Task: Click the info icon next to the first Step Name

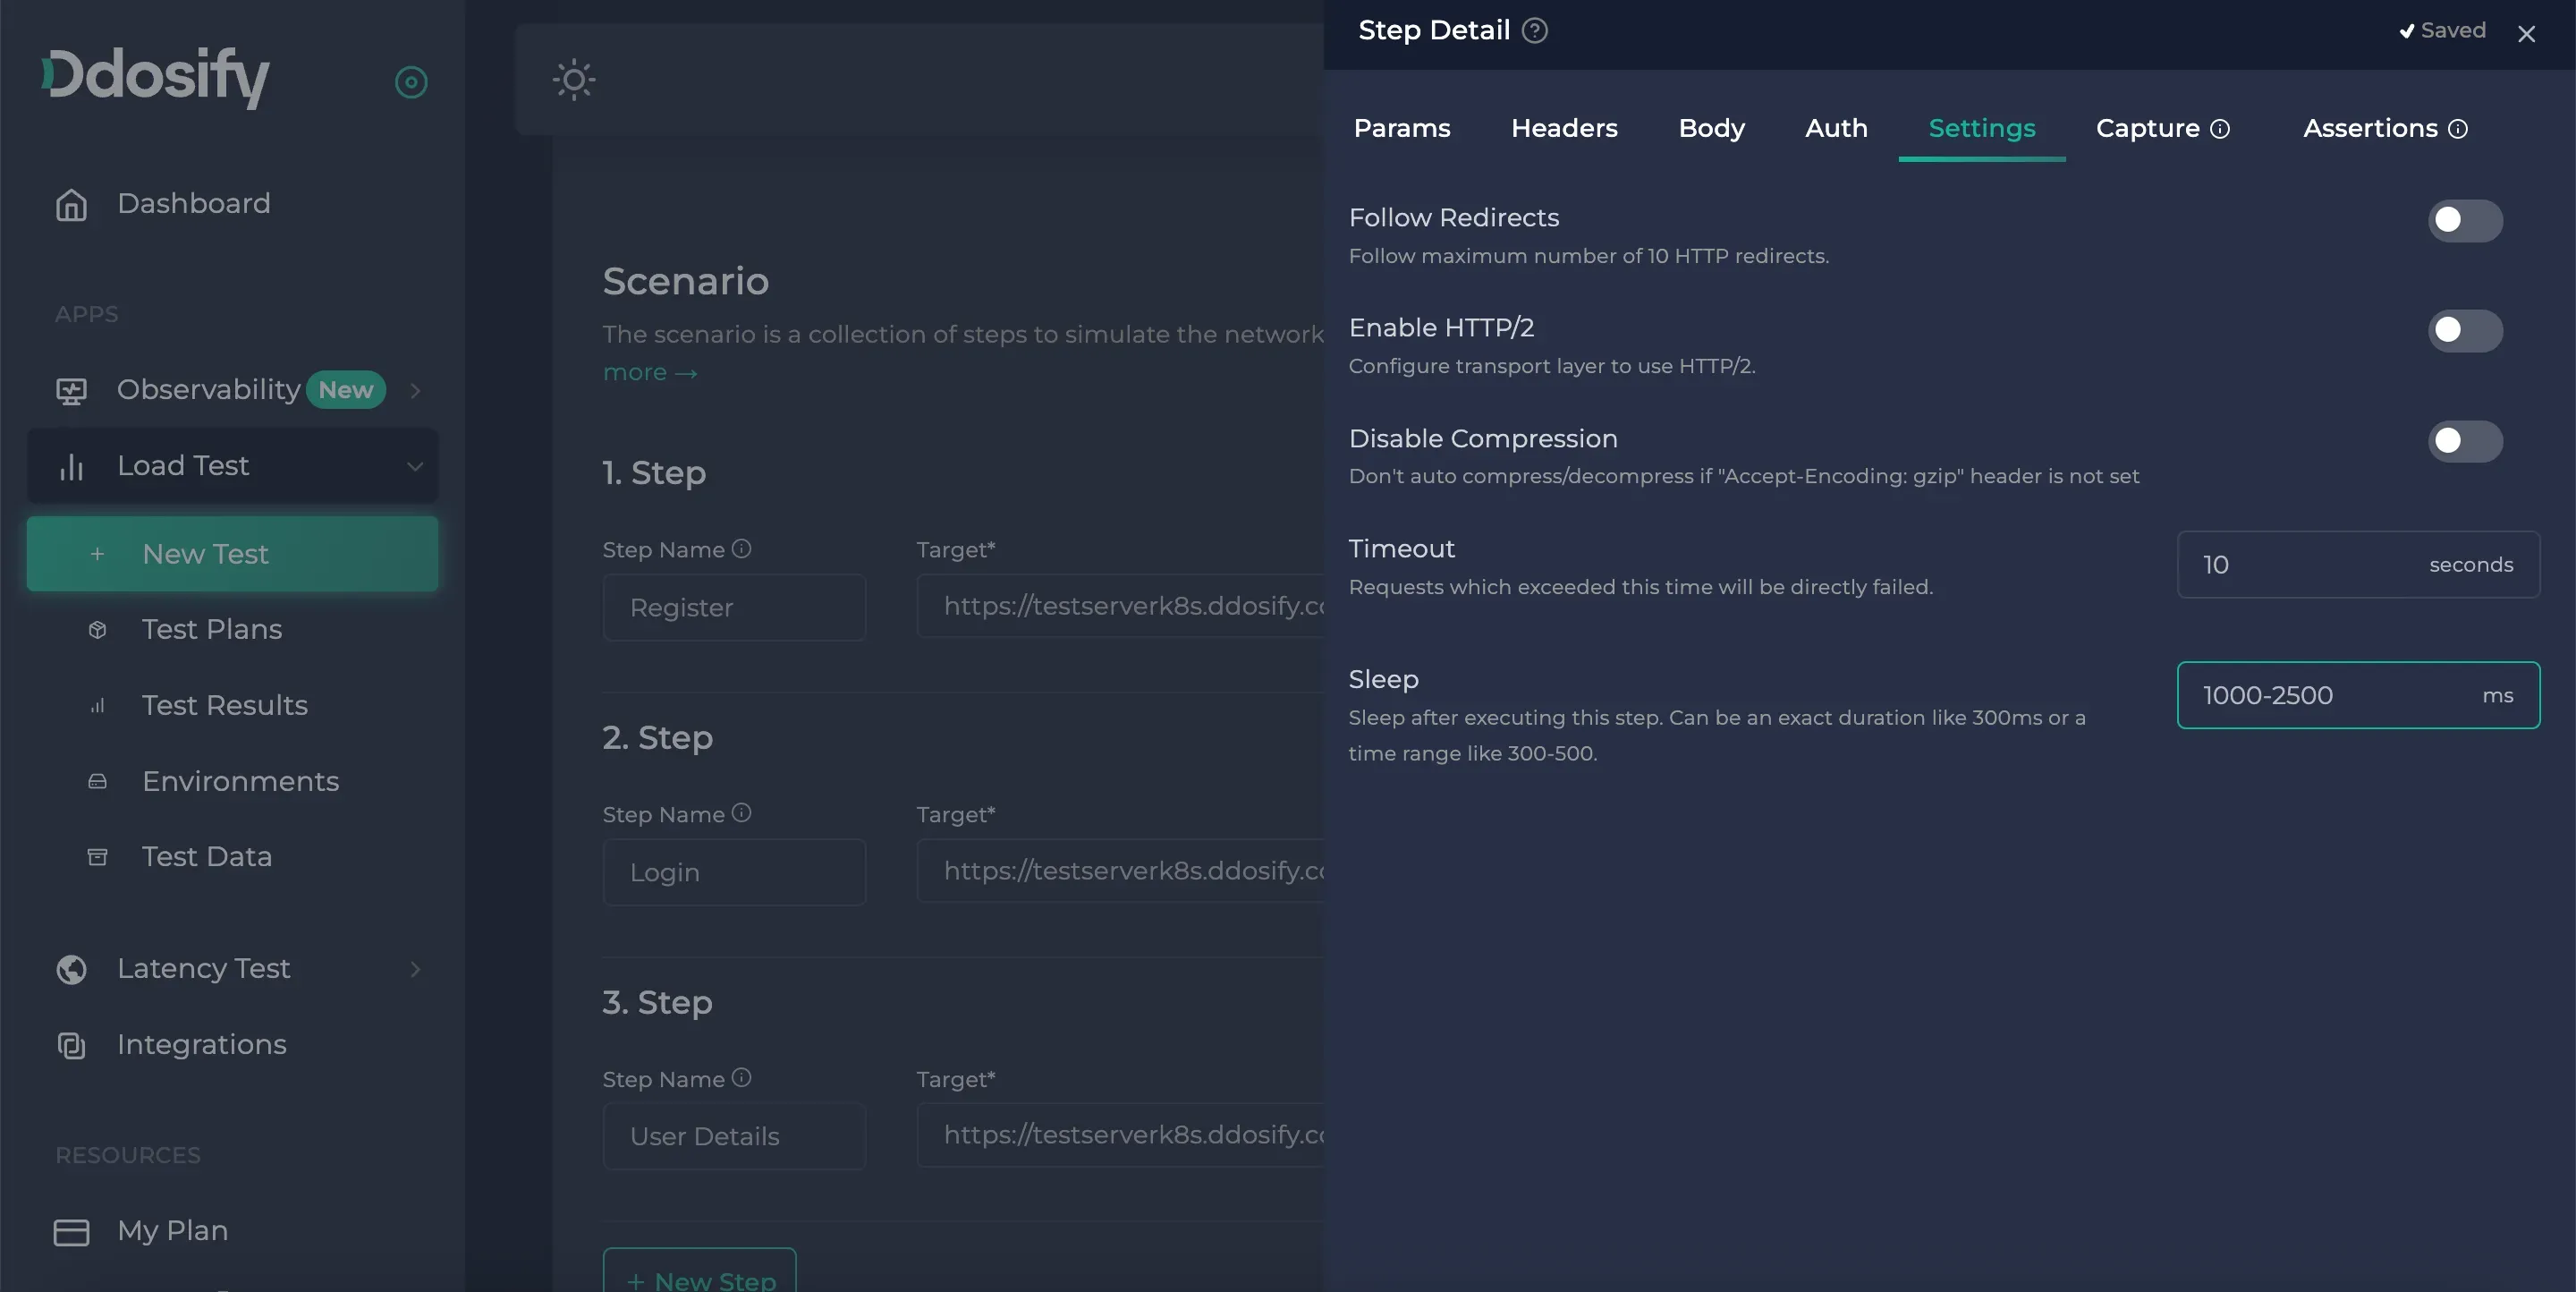Action: click(x=741, y=549)
